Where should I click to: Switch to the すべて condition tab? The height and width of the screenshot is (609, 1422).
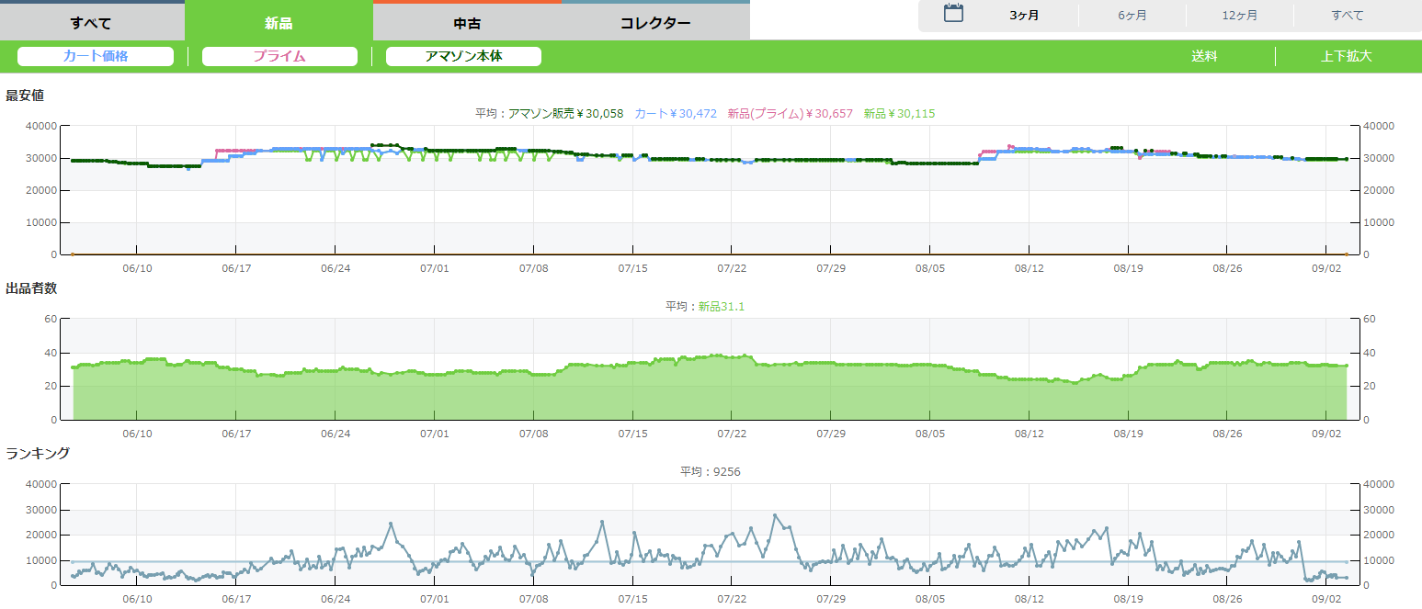[x=92, y=22]
